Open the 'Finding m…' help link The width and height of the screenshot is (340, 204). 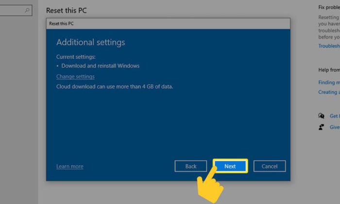point(329,83)
